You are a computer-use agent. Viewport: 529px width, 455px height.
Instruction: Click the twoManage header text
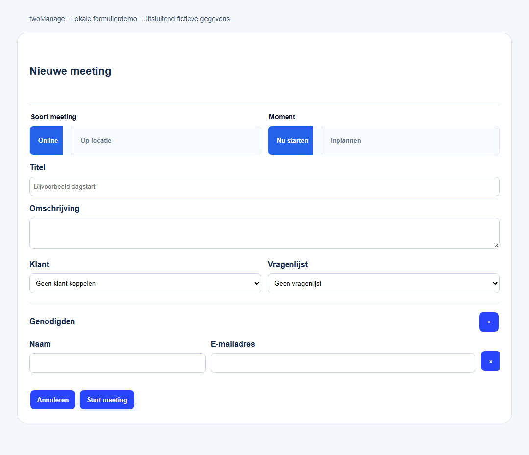click(x=47, y=19)
